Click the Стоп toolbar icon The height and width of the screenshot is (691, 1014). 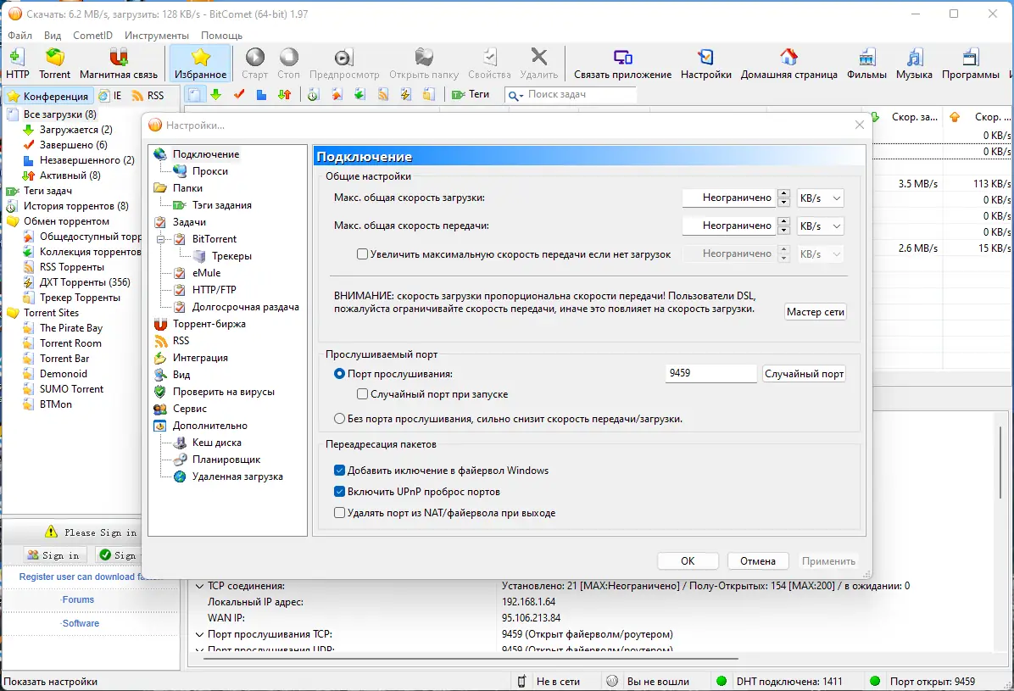pyautogui.click(x=288, y=64)
